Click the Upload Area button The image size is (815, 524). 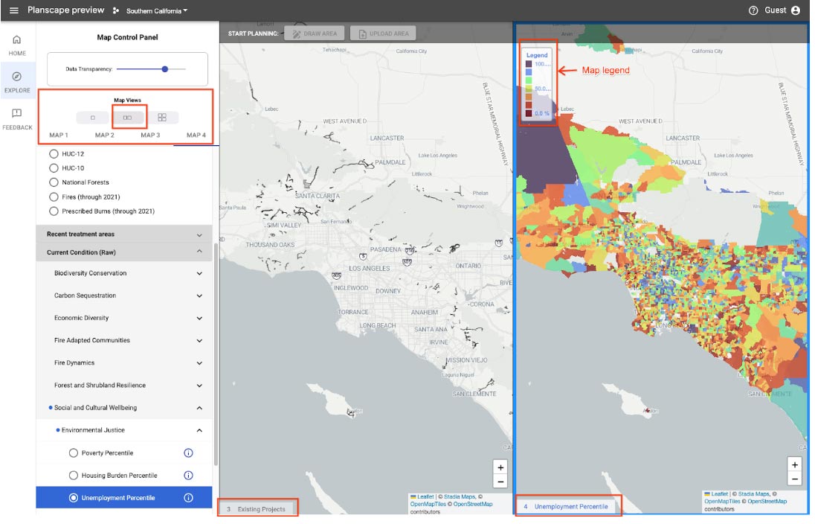pyautogui.click(x=383, y=33)
